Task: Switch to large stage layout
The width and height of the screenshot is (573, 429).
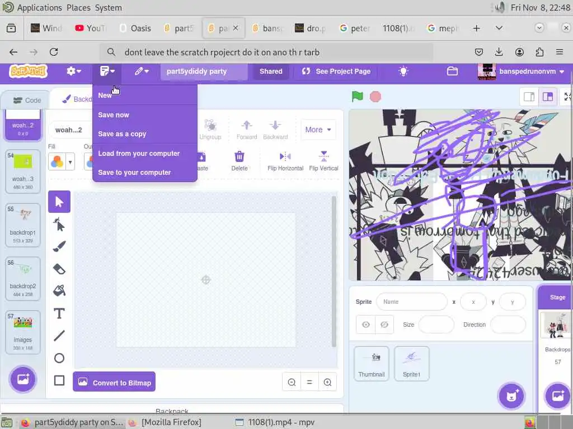Action: pyautogui.click(x=547, y=97)
